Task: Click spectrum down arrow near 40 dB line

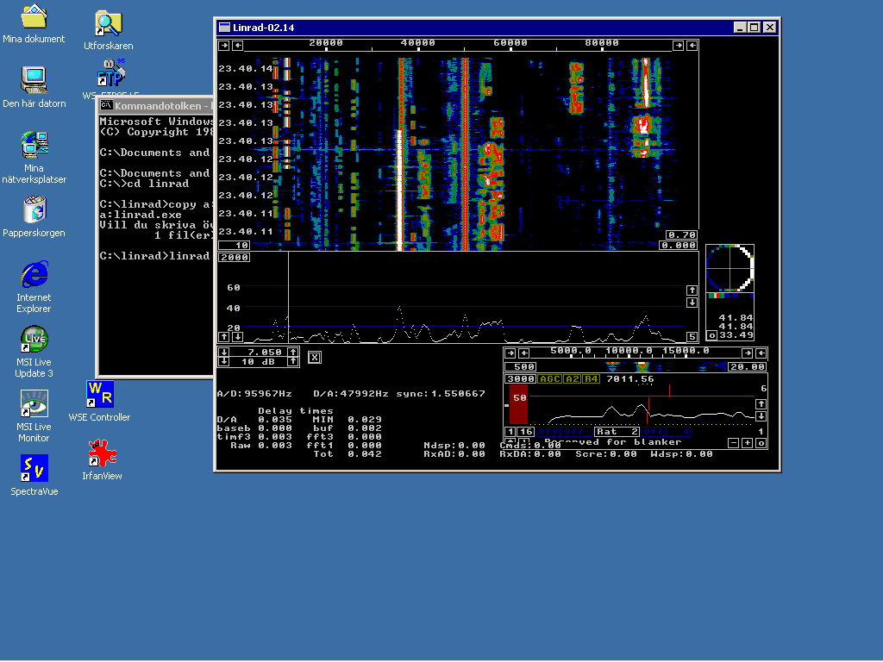Action: point(692,303)
